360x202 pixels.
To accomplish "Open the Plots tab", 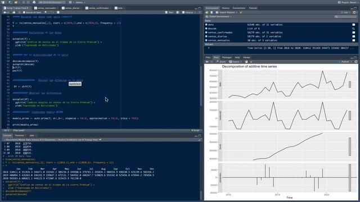I will [x=216, y=57].
